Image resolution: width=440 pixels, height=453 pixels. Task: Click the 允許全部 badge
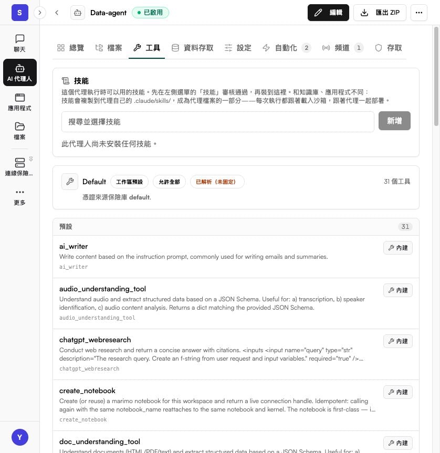[169, 182]
